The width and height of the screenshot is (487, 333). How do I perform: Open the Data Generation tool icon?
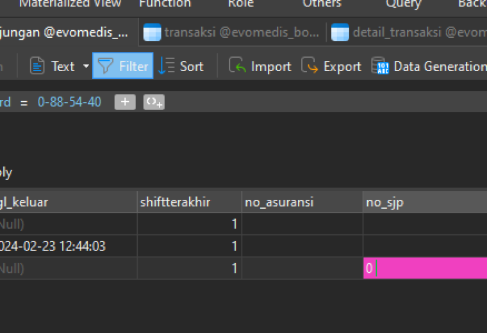(x=380, y=65)
